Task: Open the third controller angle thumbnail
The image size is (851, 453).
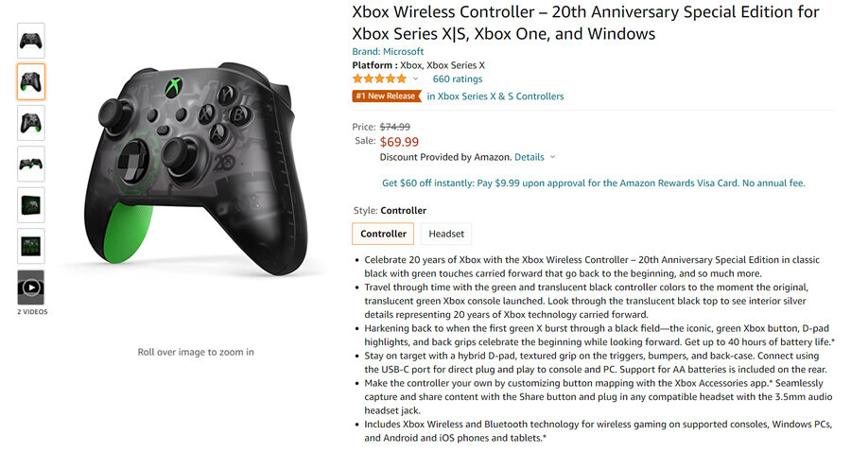Action: click(31, 123)
